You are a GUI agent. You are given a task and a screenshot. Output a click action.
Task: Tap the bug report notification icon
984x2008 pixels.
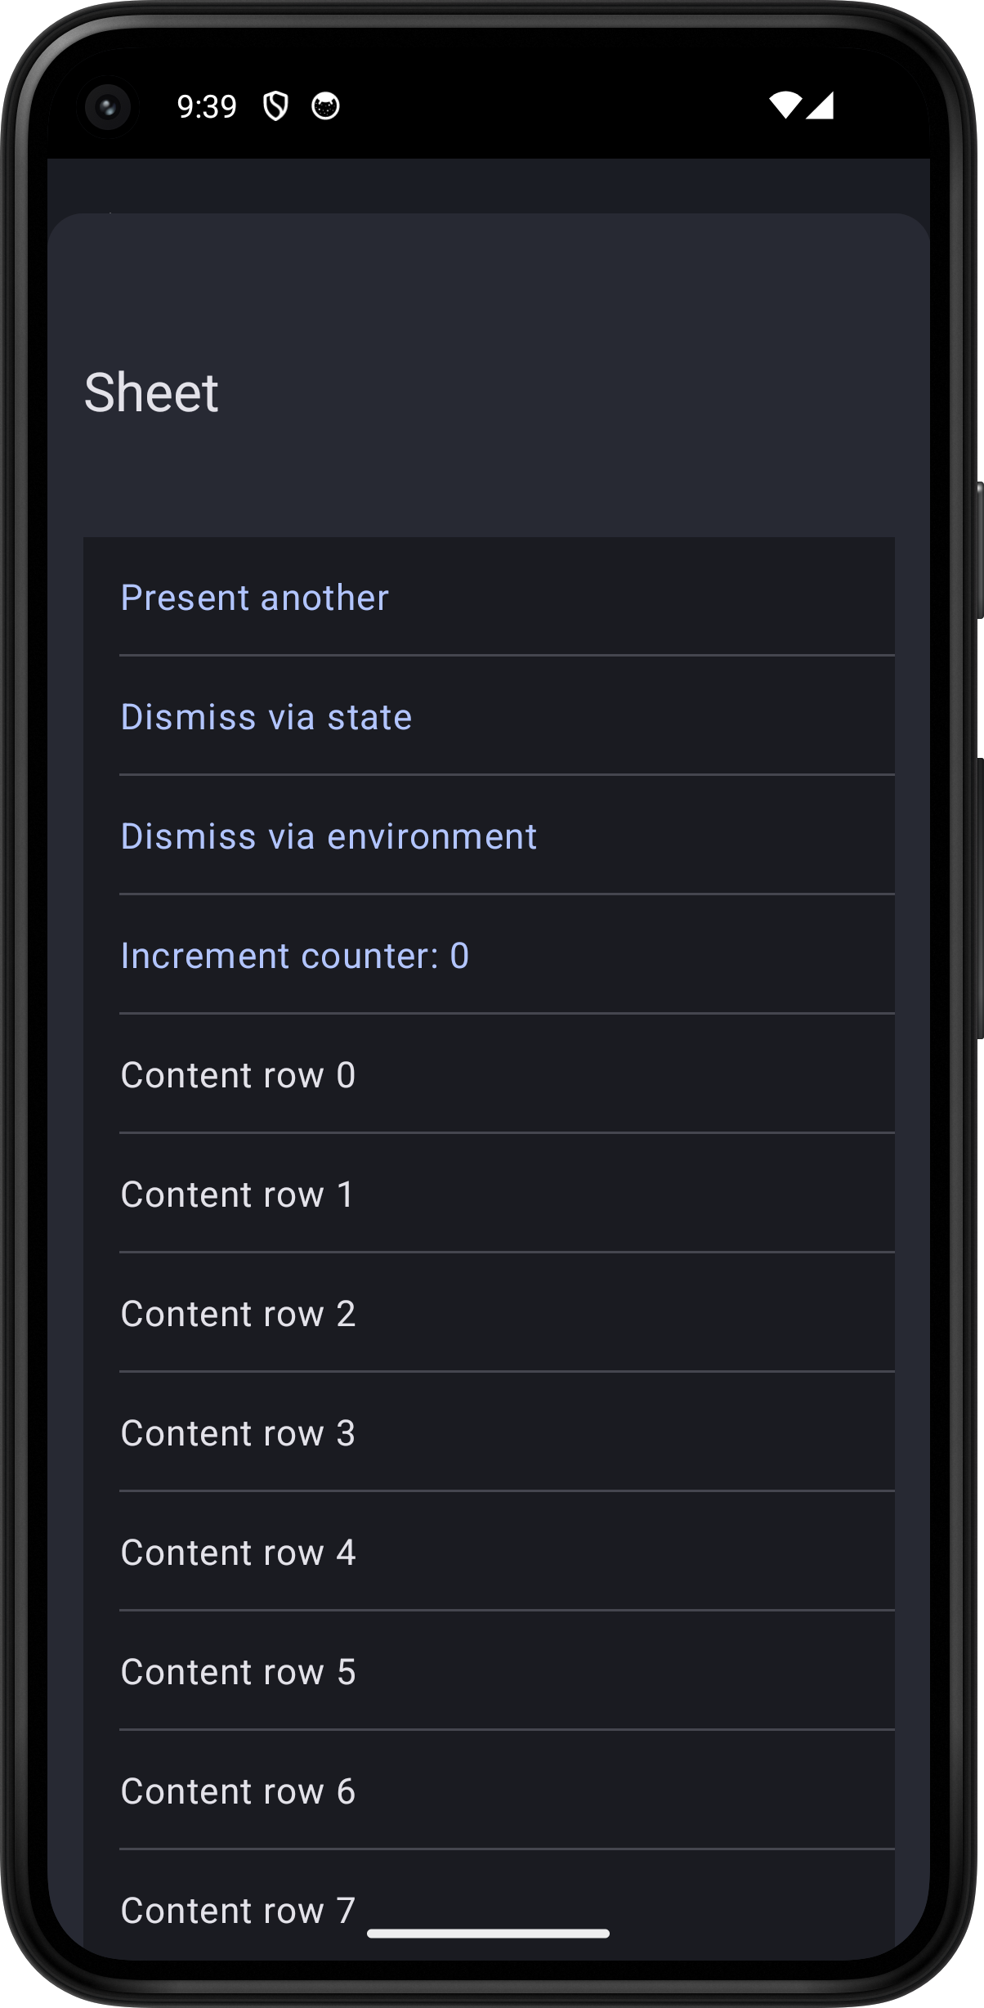[325, 105]
